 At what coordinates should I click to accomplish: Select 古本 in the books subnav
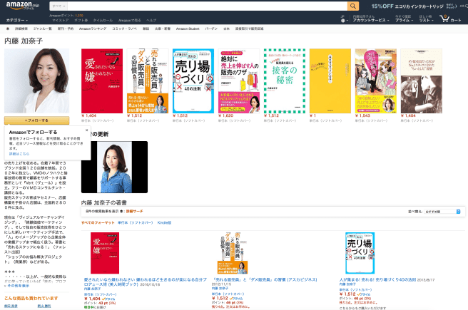(227, 29)
